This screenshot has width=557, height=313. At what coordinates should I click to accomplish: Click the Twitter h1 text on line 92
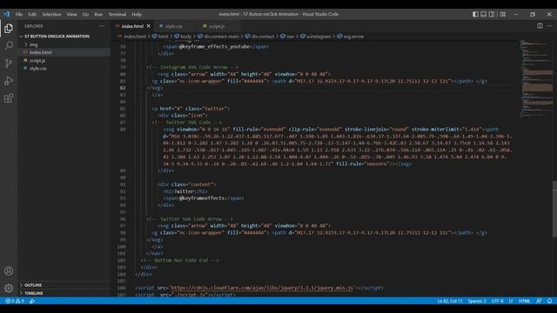click(x=184, y=191)
